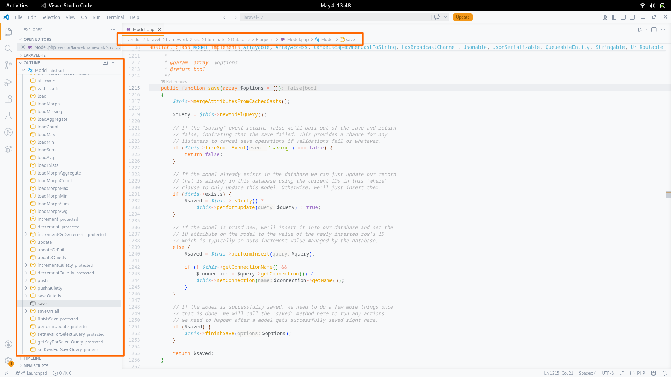Click the errors and warnings count

pos(62,373)
